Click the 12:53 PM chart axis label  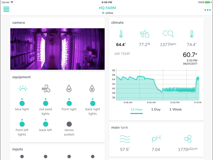tap(175, 102)
